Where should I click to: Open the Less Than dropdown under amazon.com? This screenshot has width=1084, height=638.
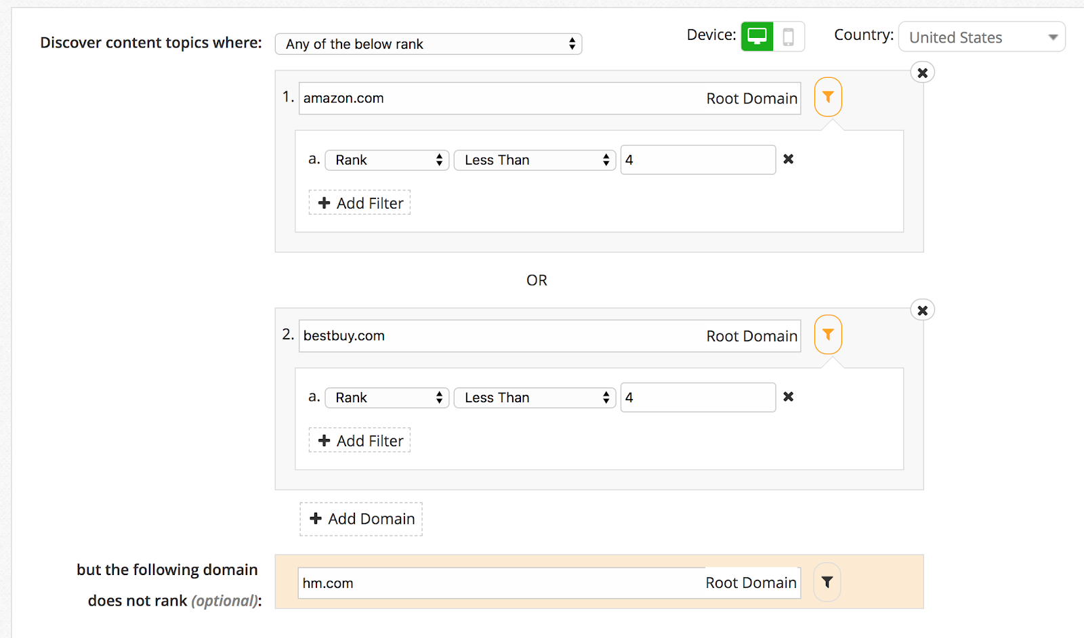click(x=535, y=160)
